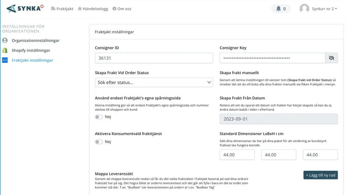Click the Fraktjakt truck icon in navbar

(x=53, y=9)
